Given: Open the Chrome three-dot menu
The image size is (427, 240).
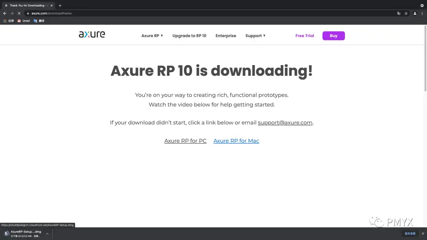Looking at the screenshot, I should pos(422,13).
